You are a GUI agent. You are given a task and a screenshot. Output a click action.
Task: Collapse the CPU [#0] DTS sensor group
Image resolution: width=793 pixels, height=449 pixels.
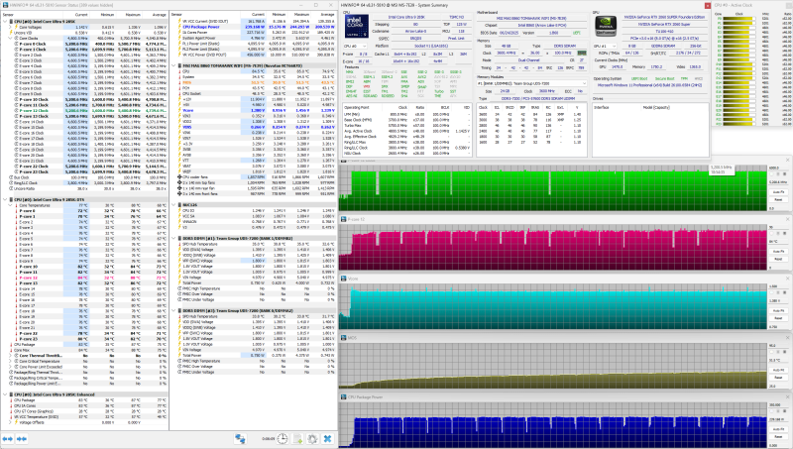click(5, 200)
